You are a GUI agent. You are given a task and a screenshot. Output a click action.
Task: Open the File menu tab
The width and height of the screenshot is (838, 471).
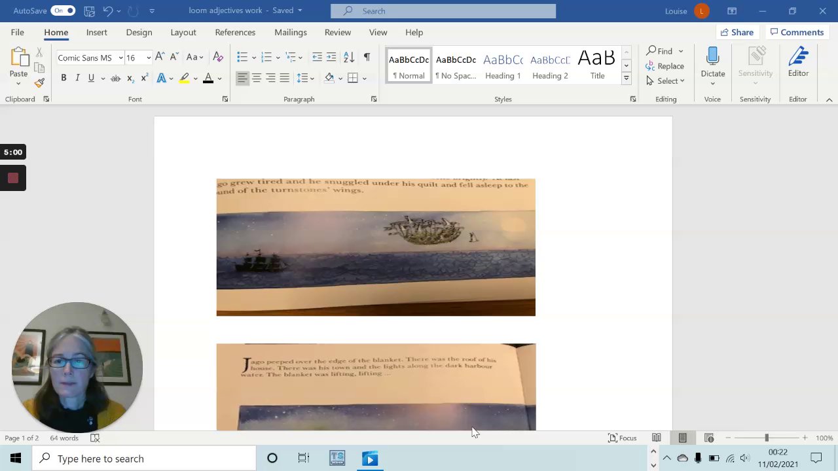(x=18, y=32)
